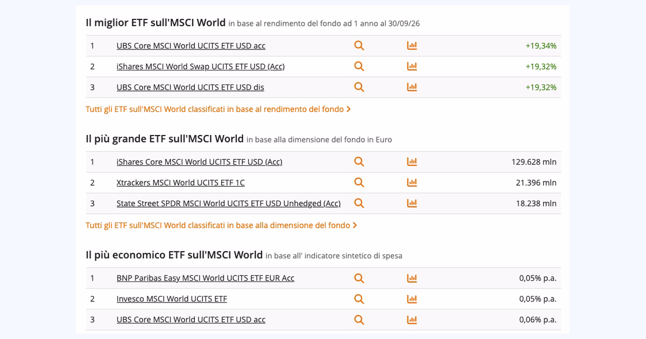Screen dimensions: 646x339
Task: Click the +19,34% return value
Action: pos(541,46)
